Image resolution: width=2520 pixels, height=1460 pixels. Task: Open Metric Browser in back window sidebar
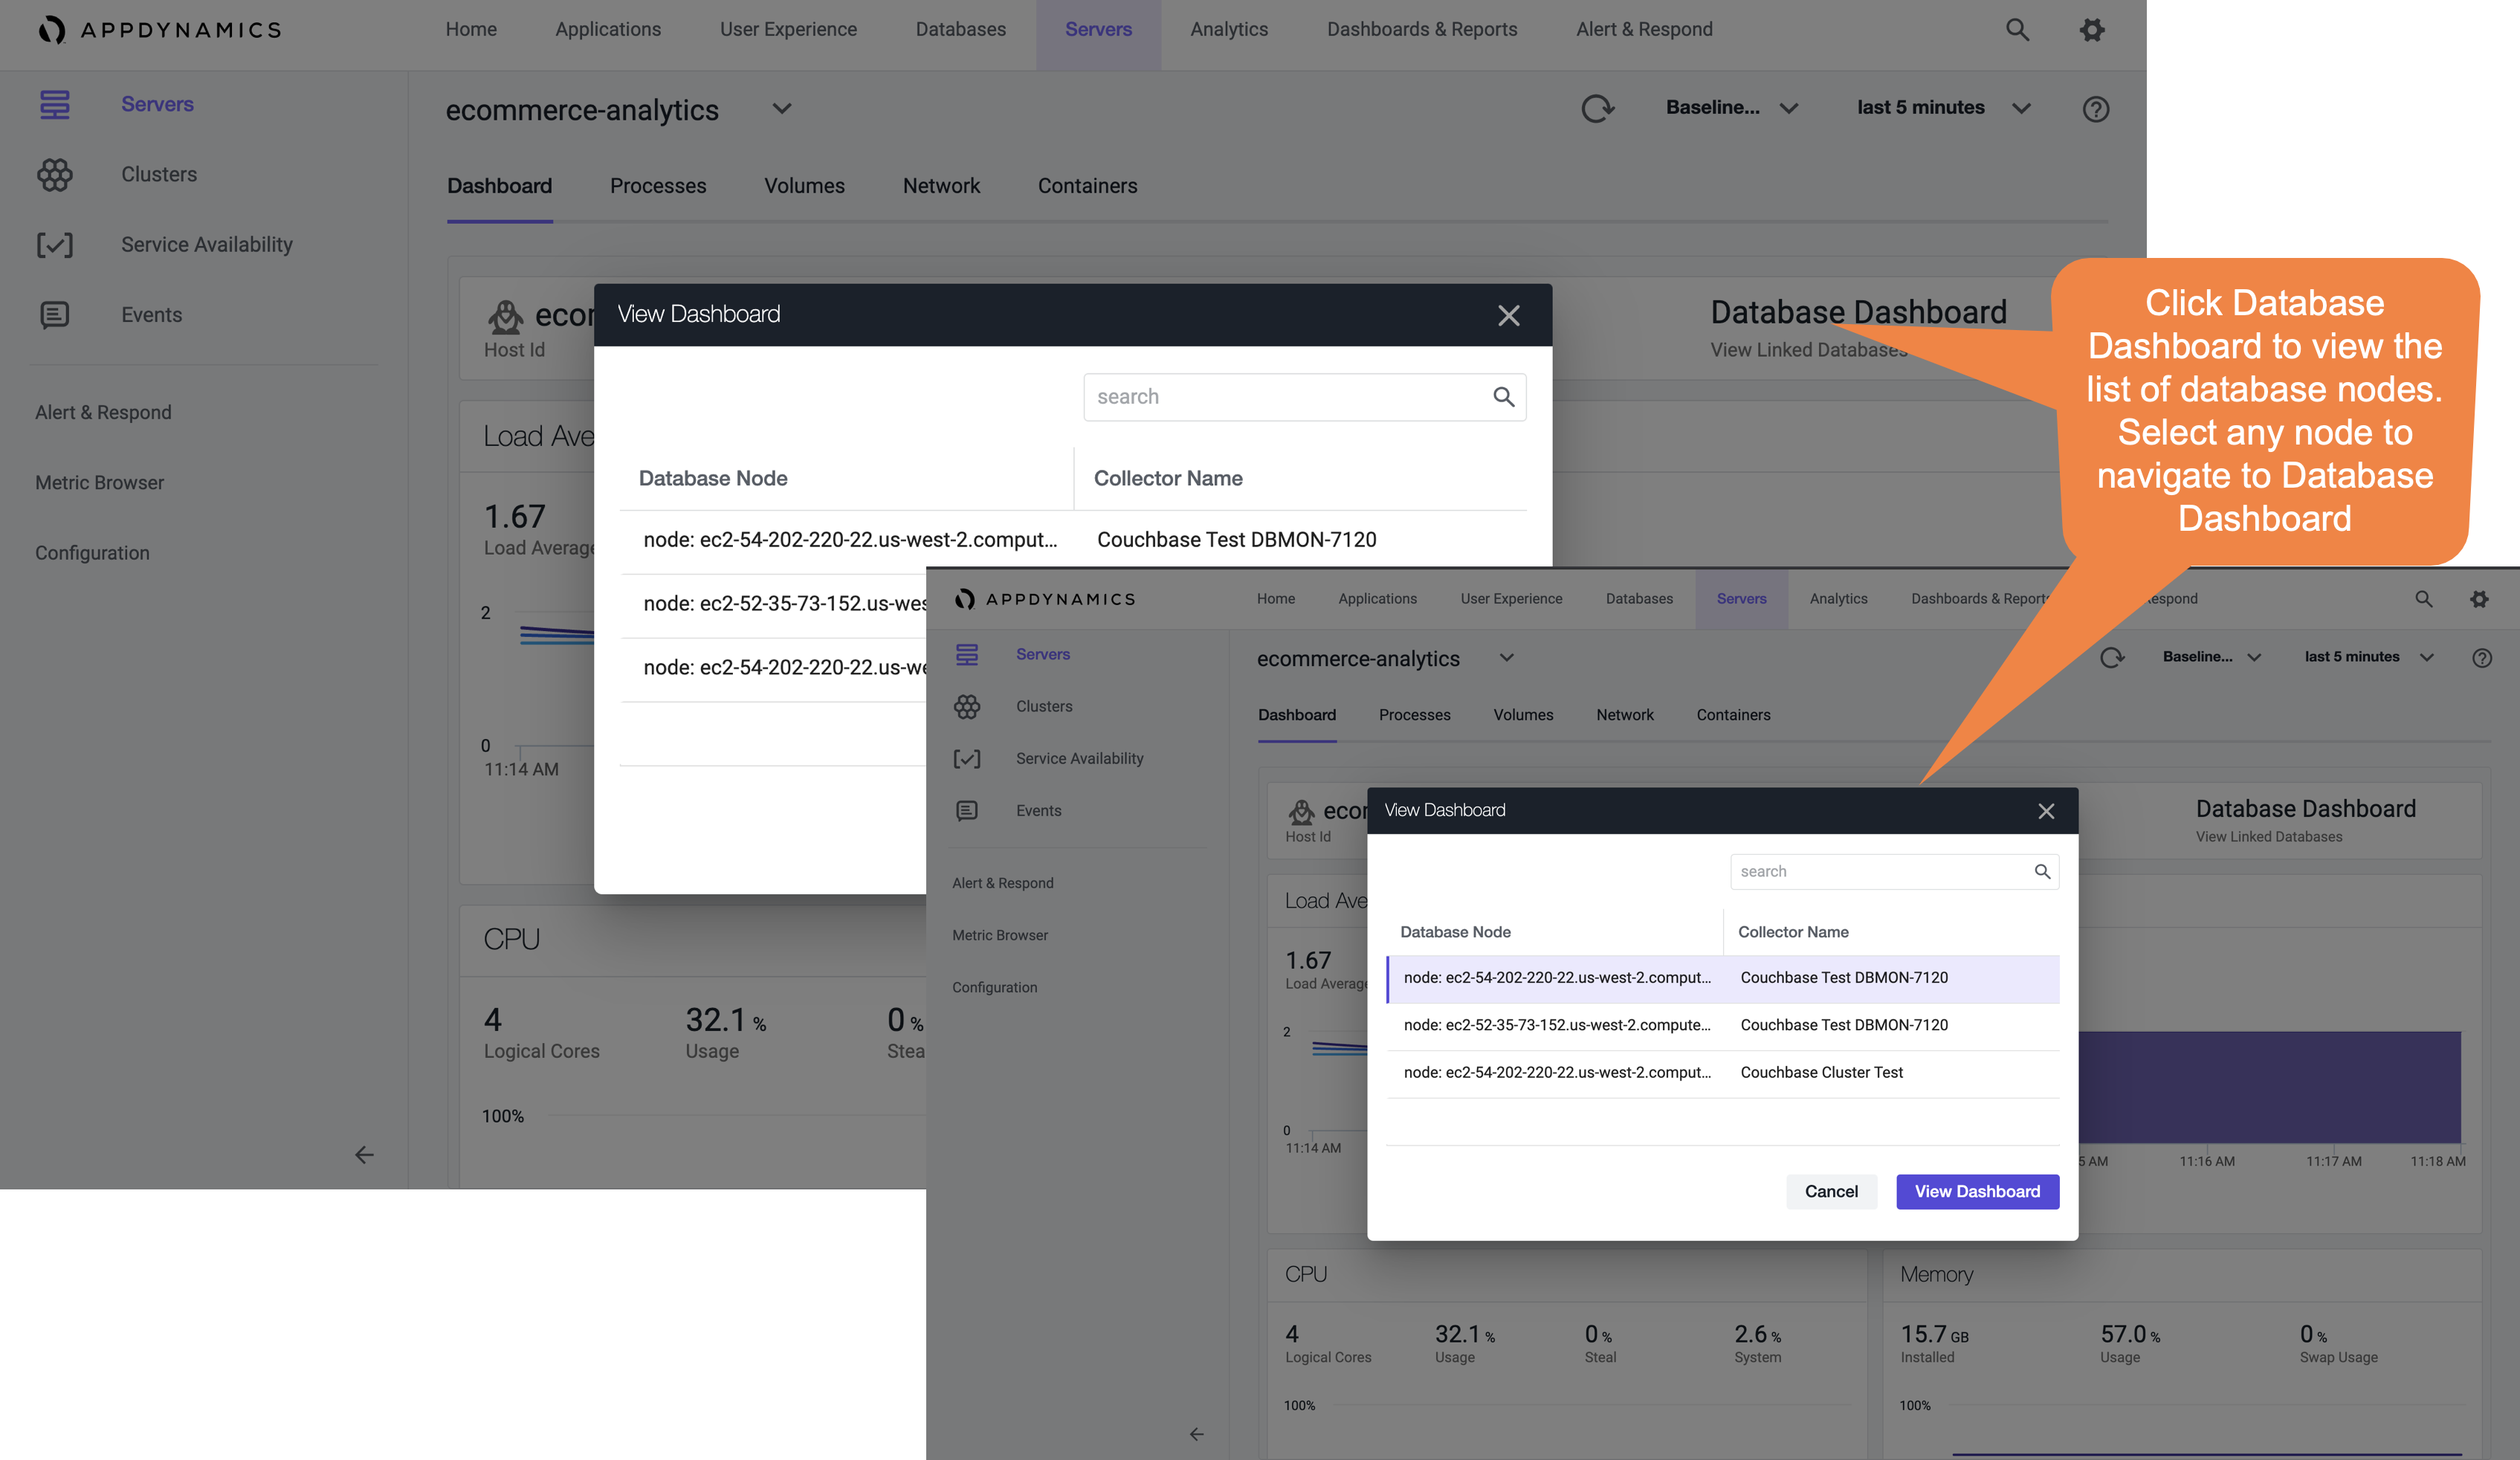99,483
